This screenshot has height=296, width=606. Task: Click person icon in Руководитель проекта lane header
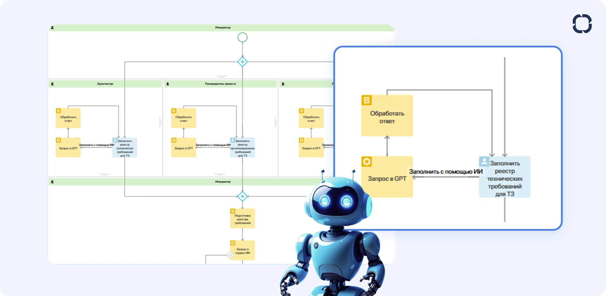pos(168,84)
